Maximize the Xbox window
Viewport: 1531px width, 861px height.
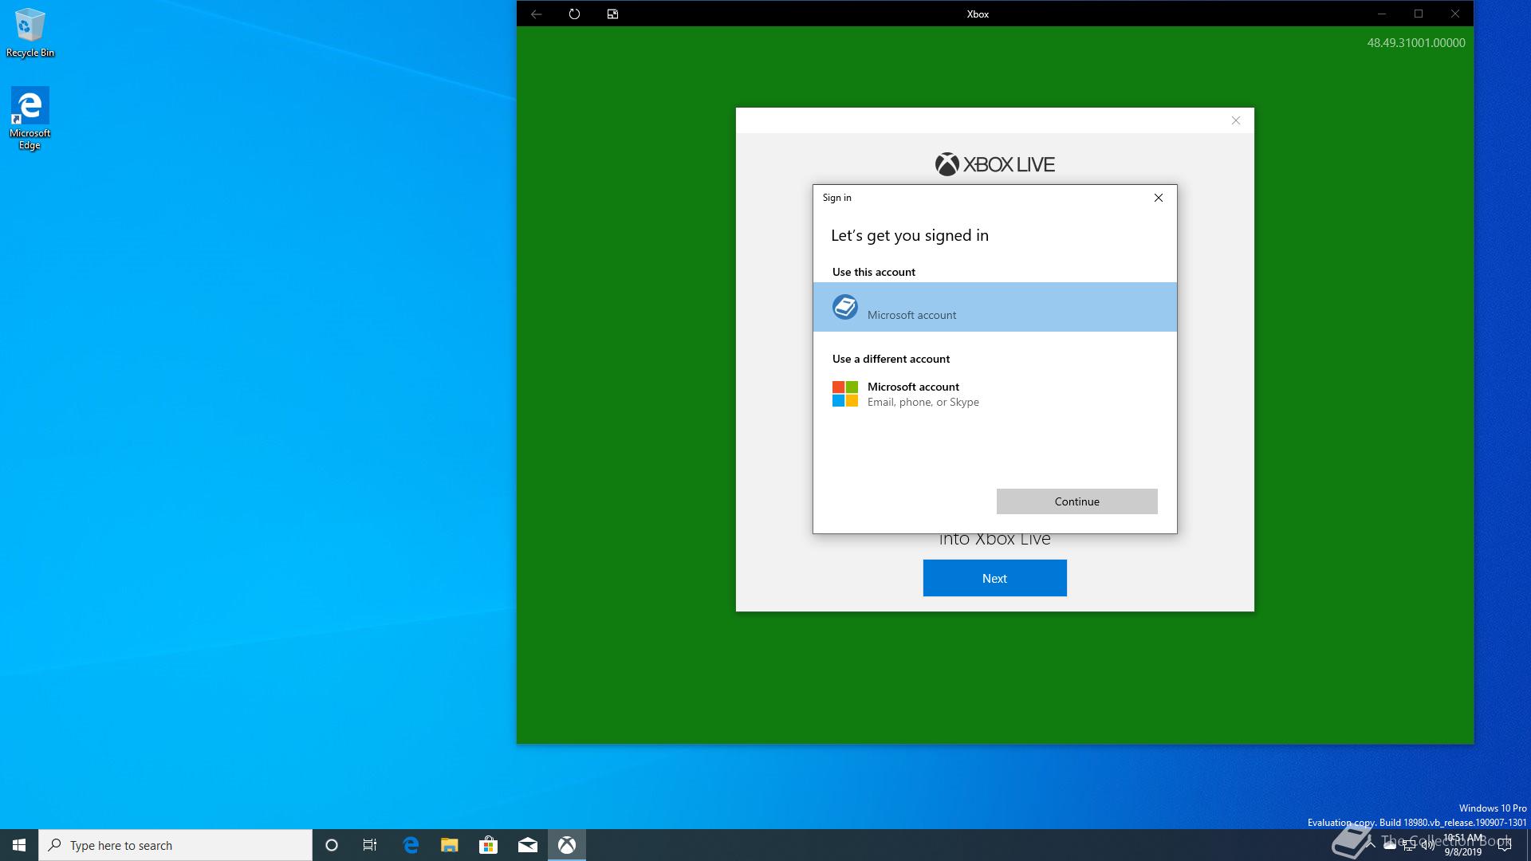coord(1419,14)
